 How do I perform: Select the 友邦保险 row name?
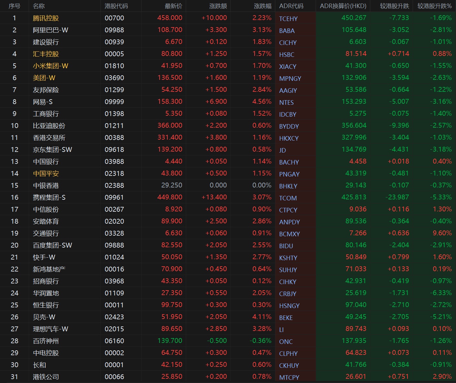(x=46, y=90)
